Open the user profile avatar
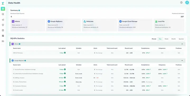This screenshot has width=190, height=96. 187,3
